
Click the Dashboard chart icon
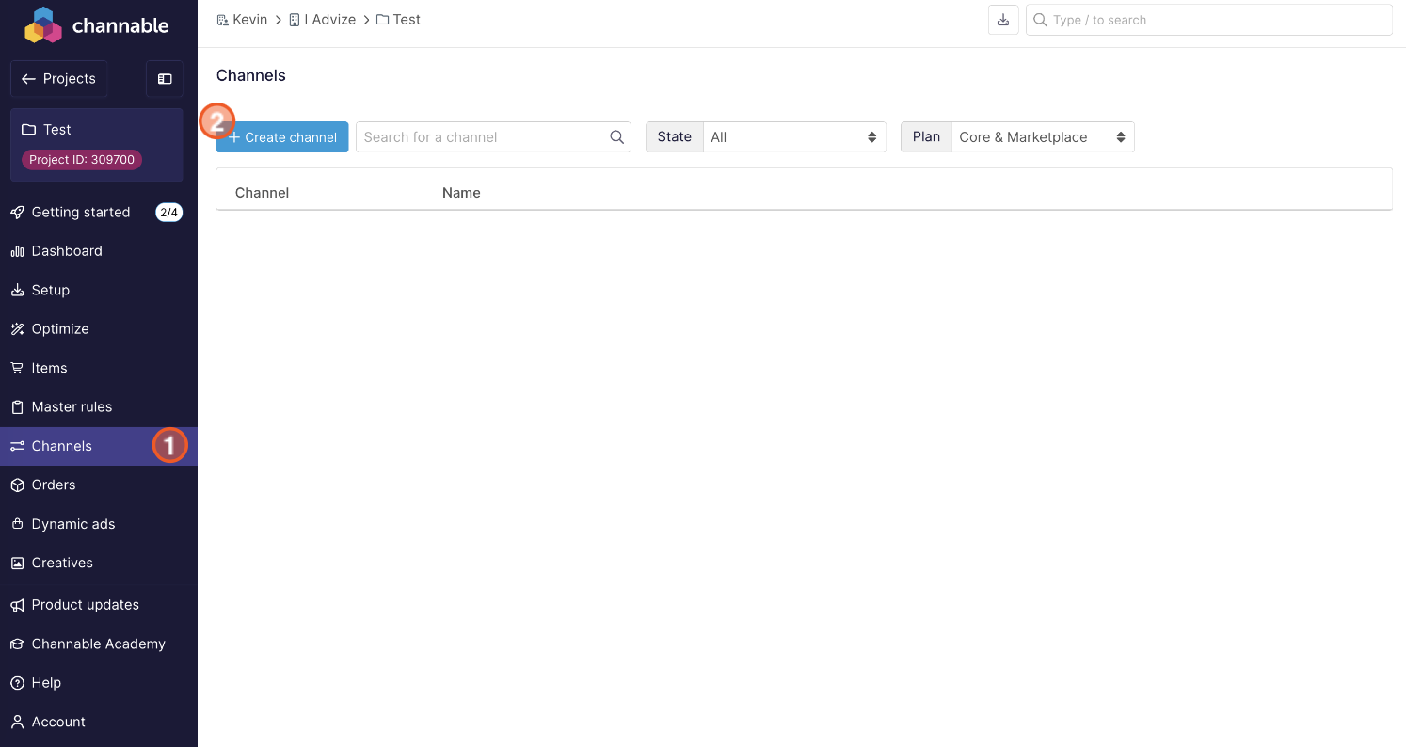(17, 251)
